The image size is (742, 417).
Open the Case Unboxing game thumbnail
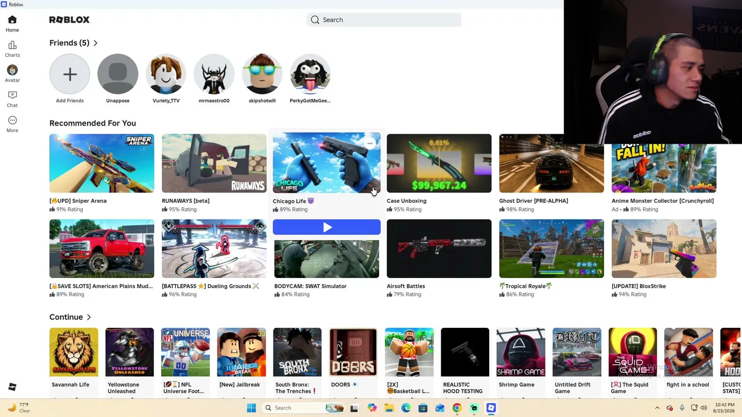click(x=439, y=163)
